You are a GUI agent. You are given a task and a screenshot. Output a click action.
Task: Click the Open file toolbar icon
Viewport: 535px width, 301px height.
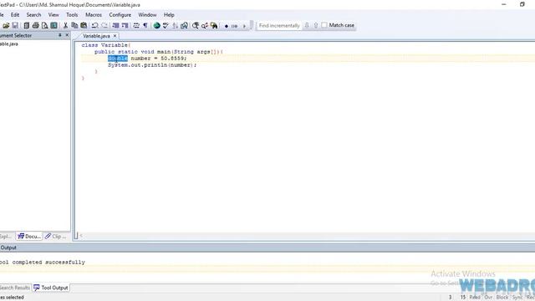(x=6, y=26)
